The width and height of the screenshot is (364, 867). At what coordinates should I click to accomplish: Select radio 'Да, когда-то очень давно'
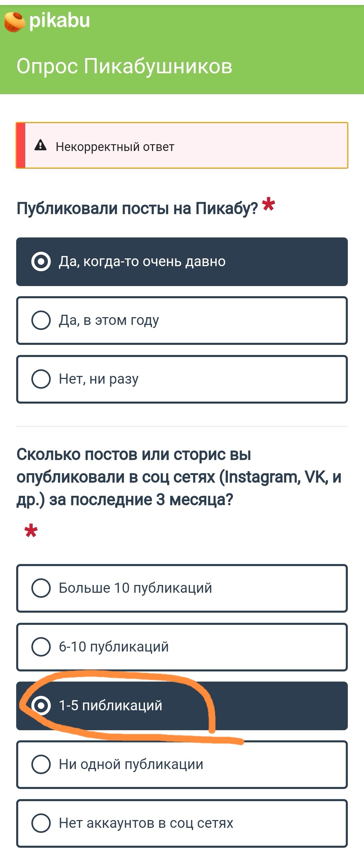pyautogui.click(x=182, y=262)
